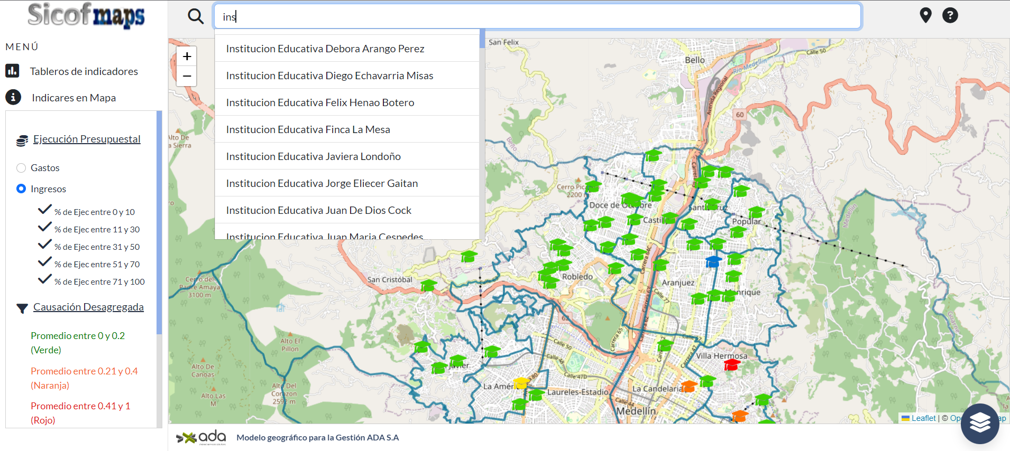The image size is (1010, 451).
Task: Open Indicares en Mapa menu item
Action: coord(74,98)
